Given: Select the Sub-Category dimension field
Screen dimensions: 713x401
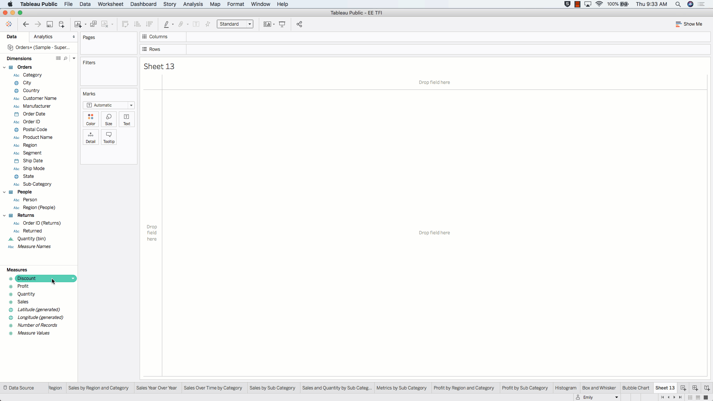Looking at the screenshot, I should click(x=37, y=184).
